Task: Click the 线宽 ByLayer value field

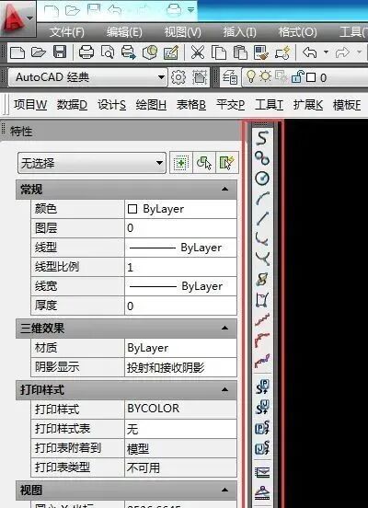Action: point(180,286)
